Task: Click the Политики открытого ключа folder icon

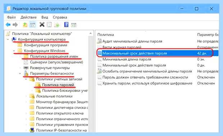Action: click(32, 113)
